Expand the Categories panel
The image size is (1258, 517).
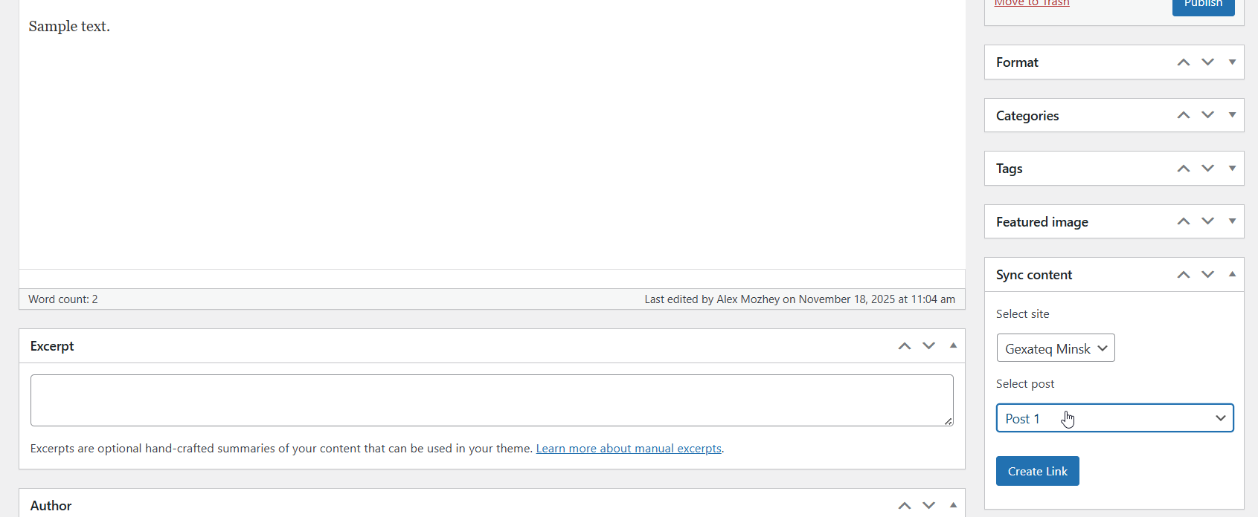1233,115
